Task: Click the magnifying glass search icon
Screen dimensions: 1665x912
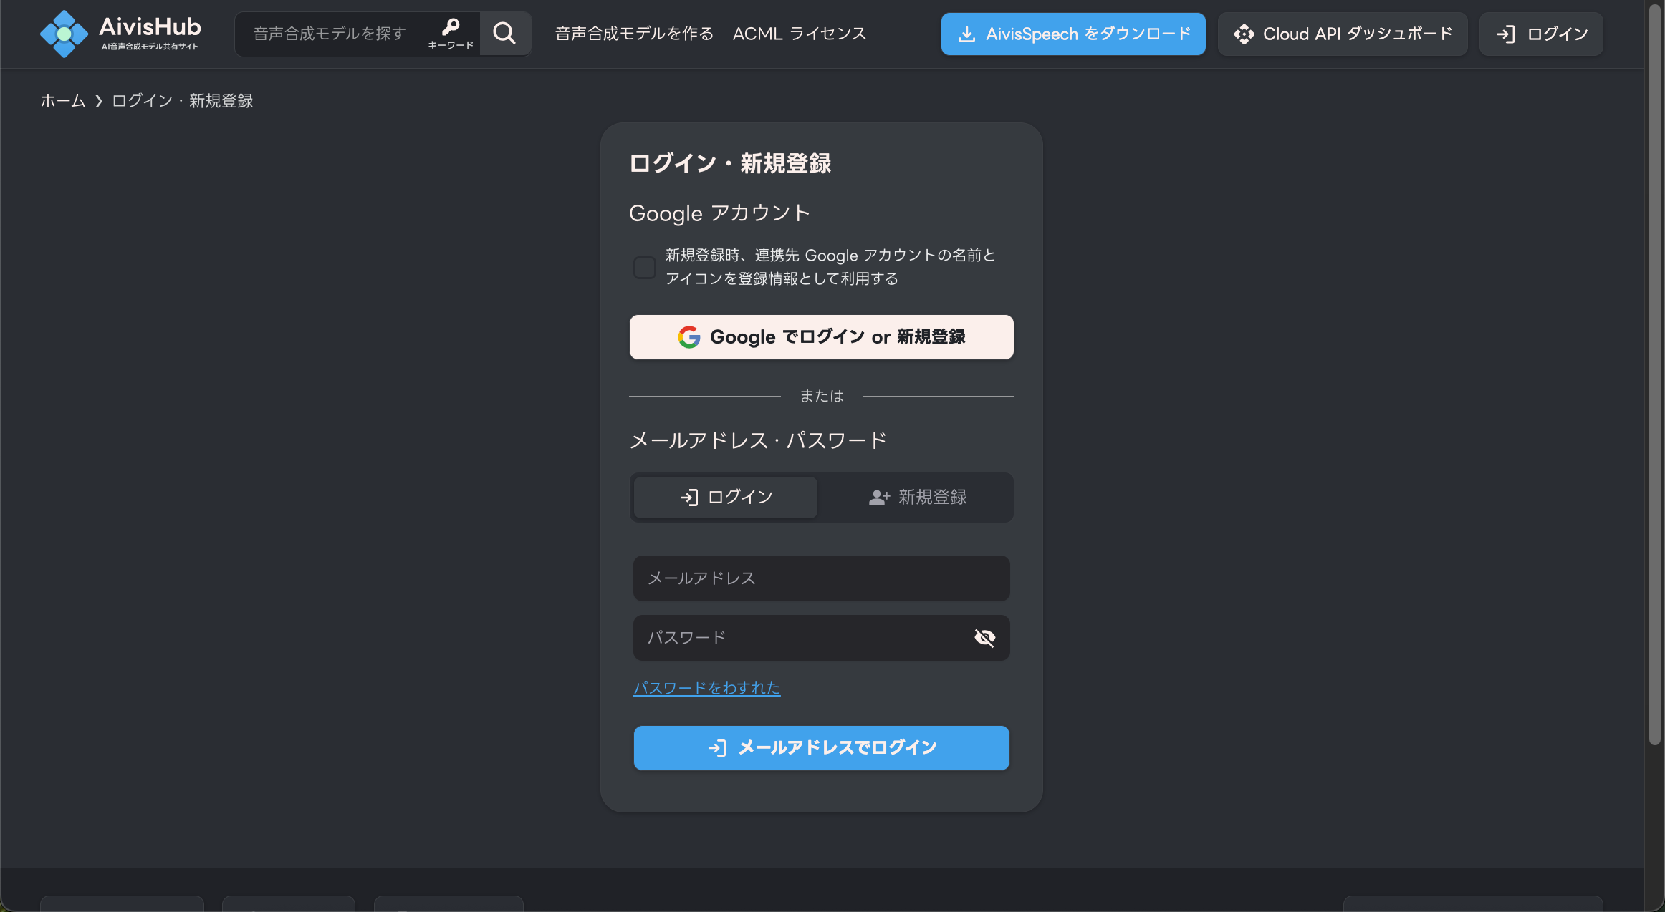Action: pos(504,33)
